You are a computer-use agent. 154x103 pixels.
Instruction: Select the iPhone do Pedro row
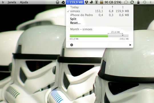click(100, 15)
